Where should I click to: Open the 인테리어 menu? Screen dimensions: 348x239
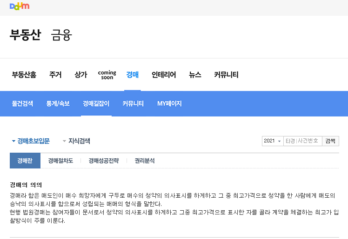click(164, 75)
